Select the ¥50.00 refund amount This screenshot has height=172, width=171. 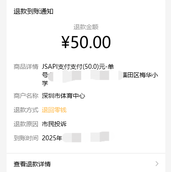tap(86, 42)
